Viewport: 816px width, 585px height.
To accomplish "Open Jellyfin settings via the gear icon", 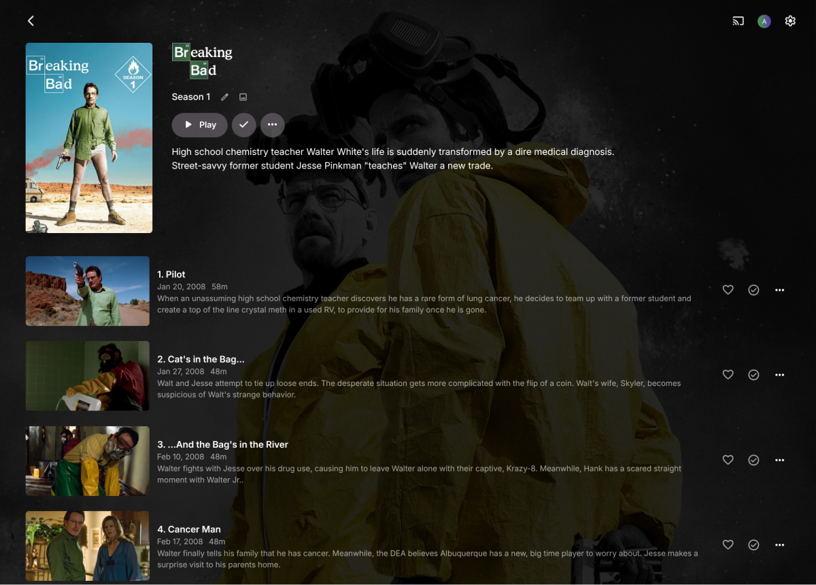I will click(790, 20).
